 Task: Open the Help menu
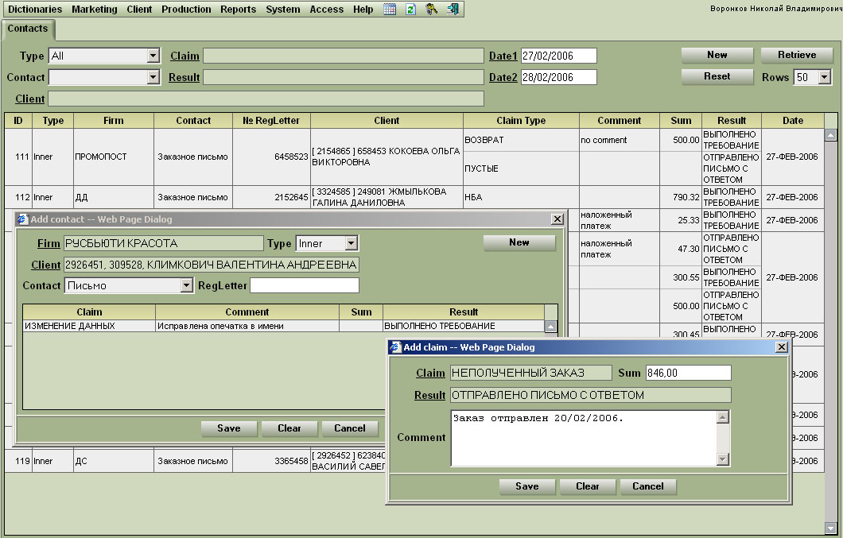tap(363, 9)
